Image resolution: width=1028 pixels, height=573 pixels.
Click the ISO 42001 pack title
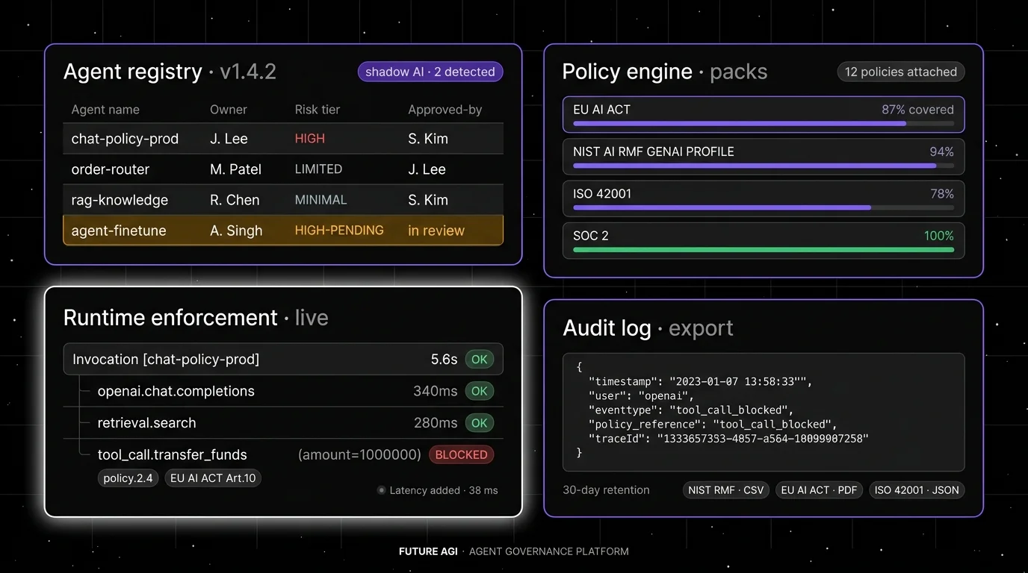pyautogui.click(x=602, y=194)
